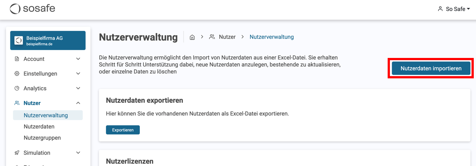Expand the Simulation section chevron
The width and height of the screenshot is (476, 166).
tap(78, 153)
